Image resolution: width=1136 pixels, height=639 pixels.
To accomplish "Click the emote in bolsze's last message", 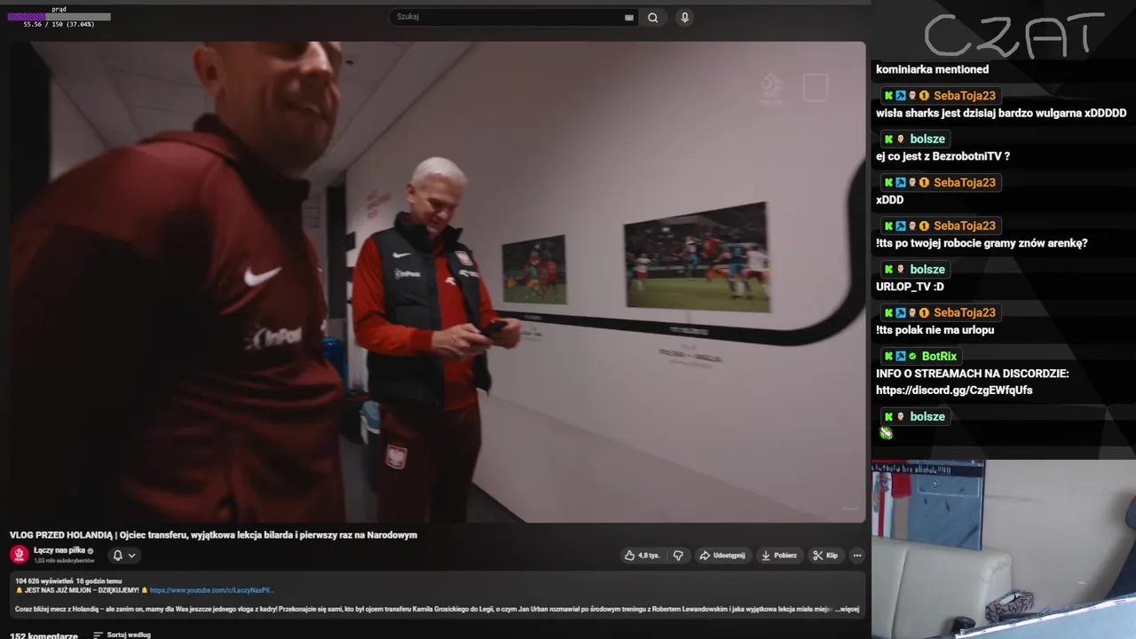I will click(x=886, y=433).
